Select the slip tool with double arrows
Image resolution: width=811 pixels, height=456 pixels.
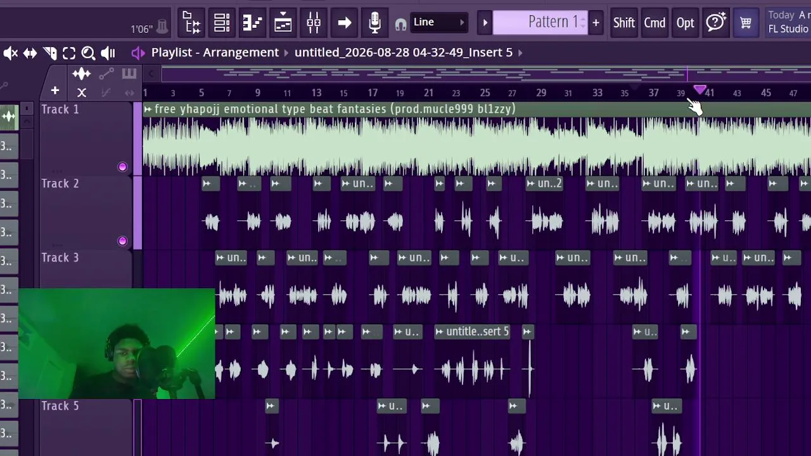tap(30, 53)
